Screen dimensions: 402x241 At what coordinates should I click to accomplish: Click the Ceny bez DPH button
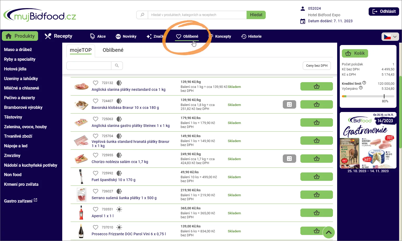316,66
